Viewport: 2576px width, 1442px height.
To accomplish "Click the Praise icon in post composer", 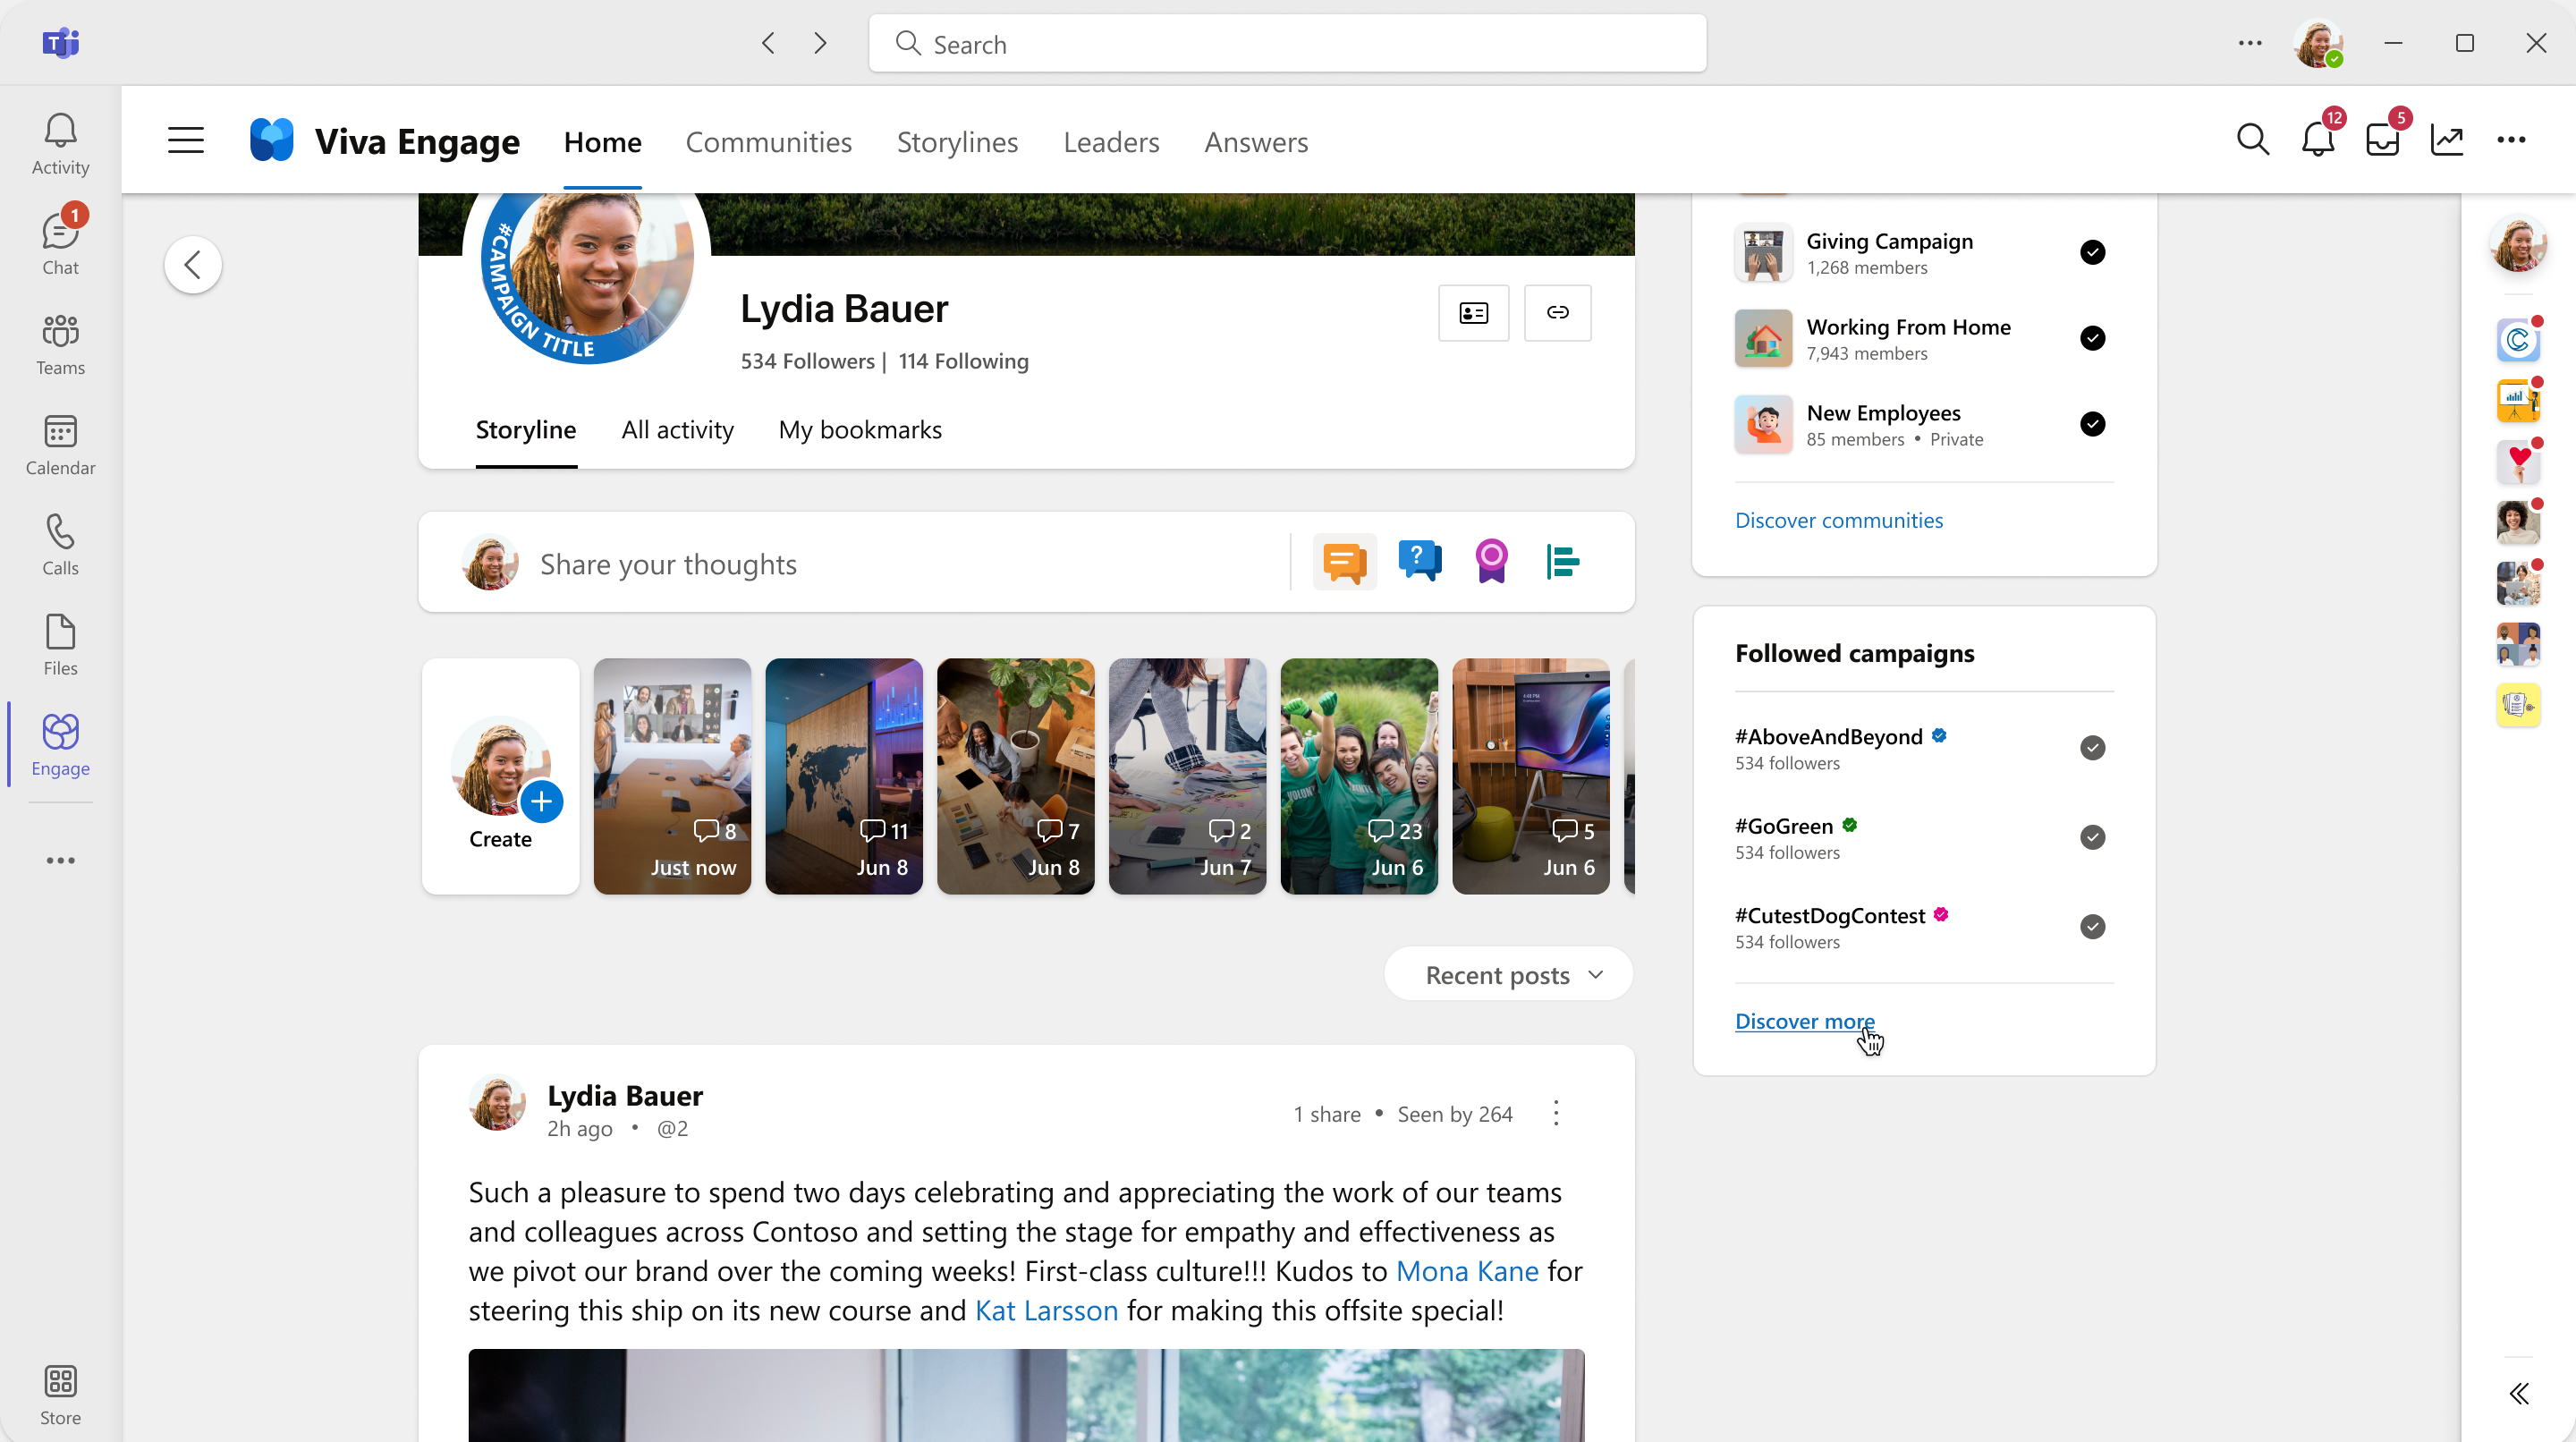I will 1491,561.
